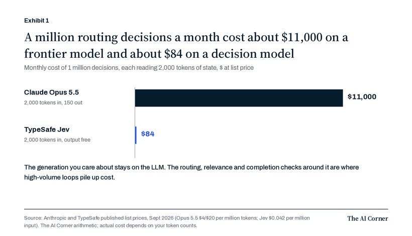Click '2,000 tokens in, 150 out' caption

[x=53, y=102]
